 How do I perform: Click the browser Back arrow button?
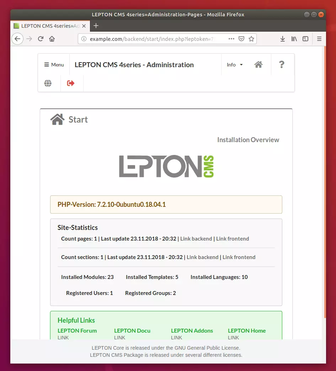point(17,39)
